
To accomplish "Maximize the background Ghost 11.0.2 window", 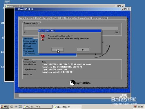I will [119, 6].
